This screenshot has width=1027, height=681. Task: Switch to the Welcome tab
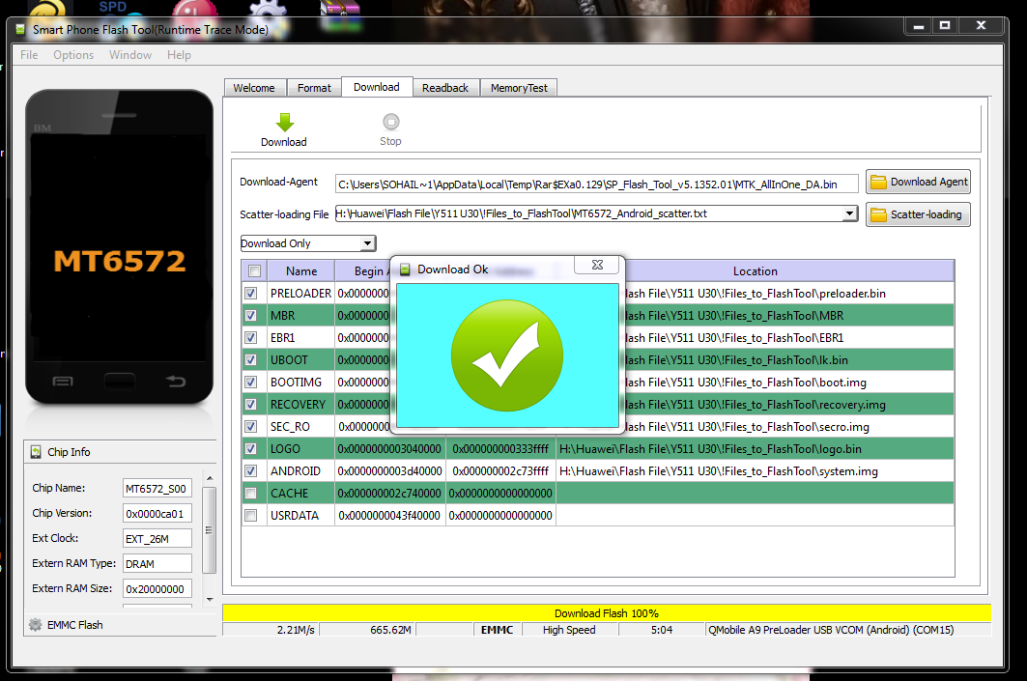click(254, 88)
